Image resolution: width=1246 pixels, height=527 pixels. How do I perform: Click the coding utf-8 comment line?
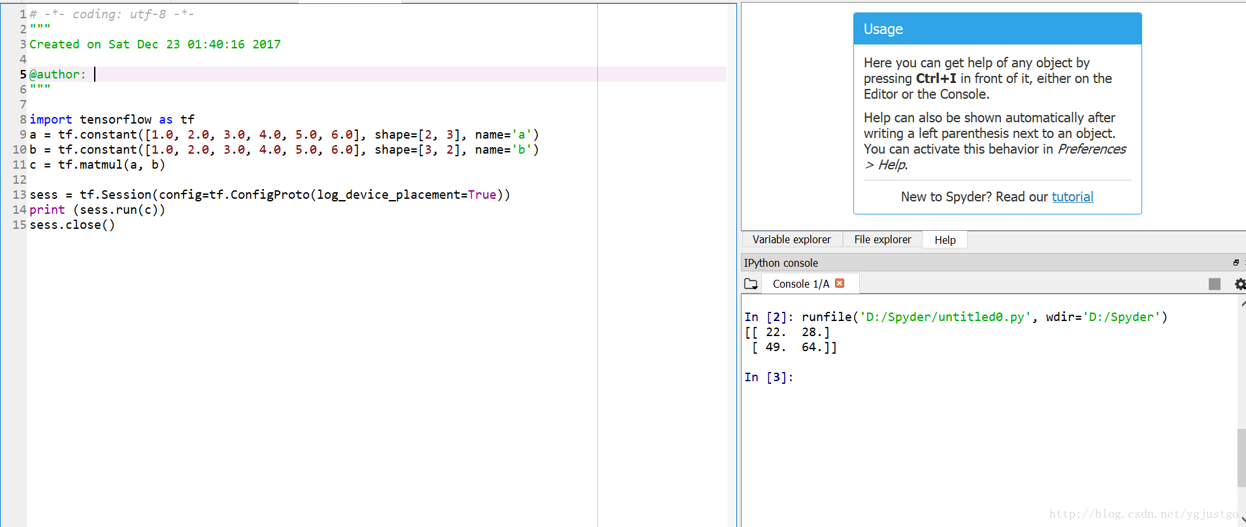pos(112,14)
